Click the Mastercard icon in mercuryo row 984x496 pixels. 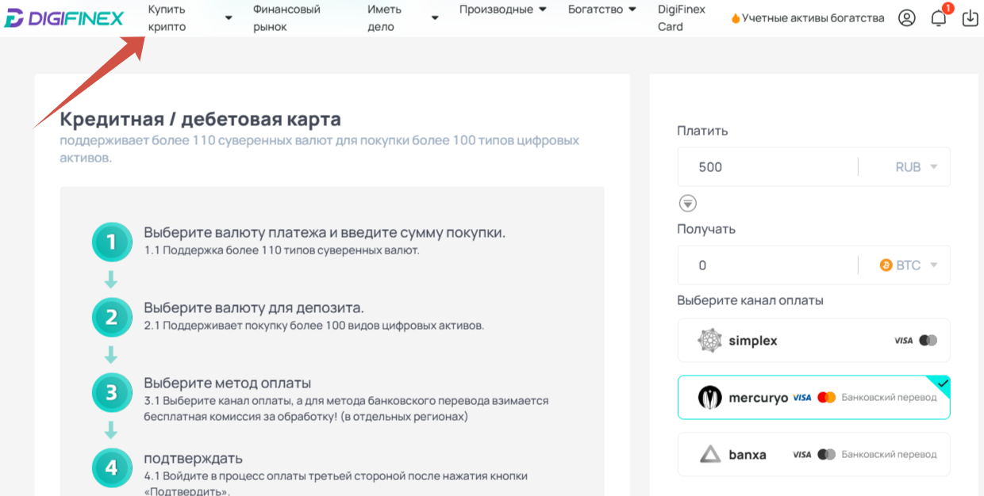coord(827,398)
